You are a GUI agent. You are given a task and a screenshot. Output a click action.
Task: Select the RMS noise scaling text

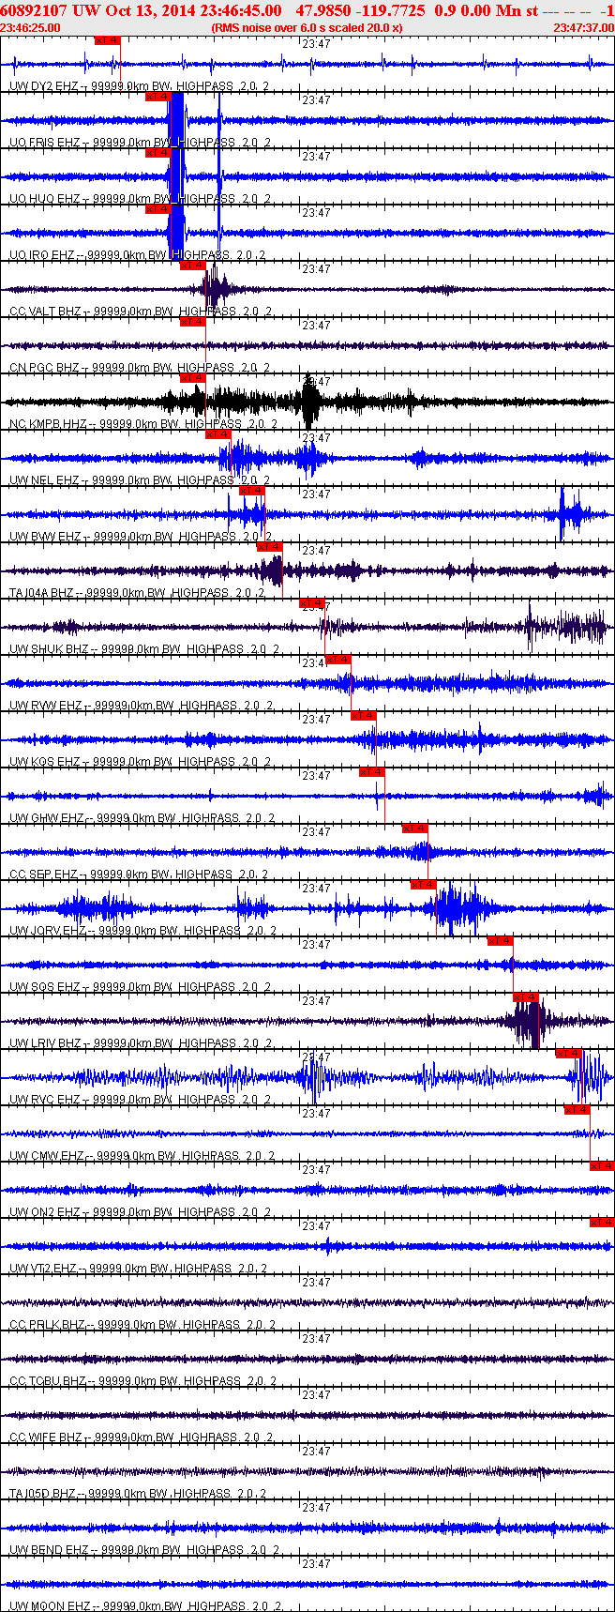pos(307,27)
